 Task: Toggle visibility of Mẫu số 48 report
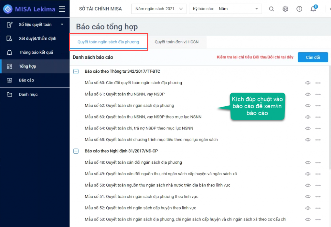pos(308,162)
